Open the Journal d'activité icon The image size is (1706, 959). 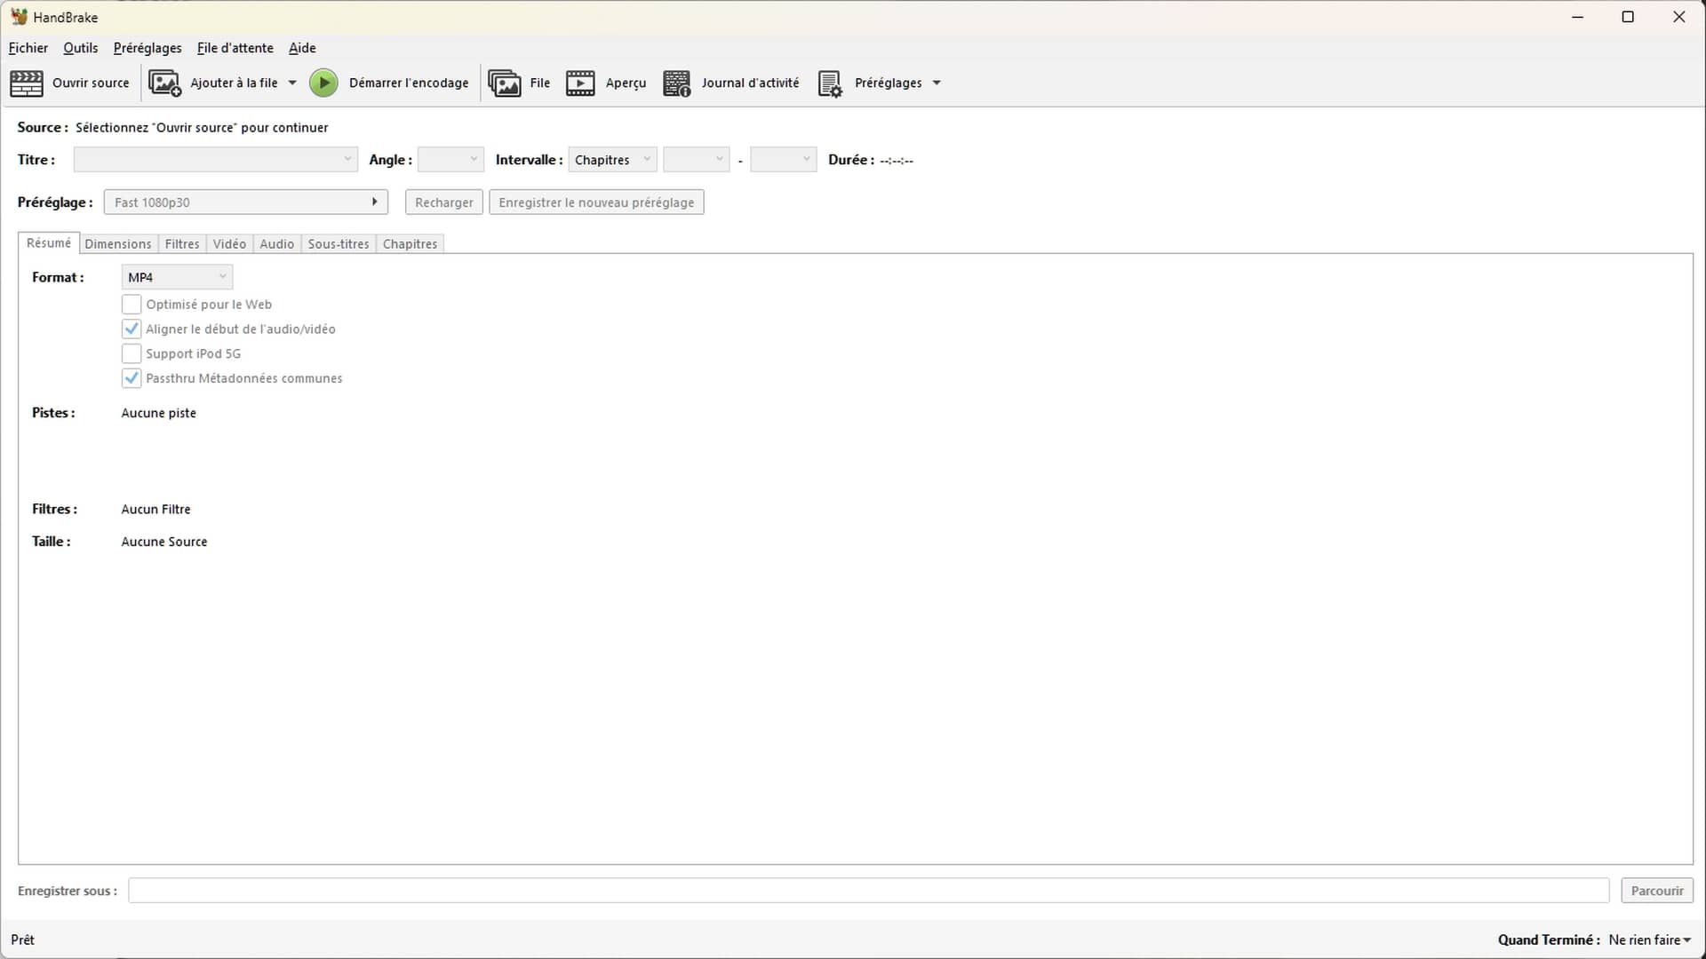click(677, 83)
